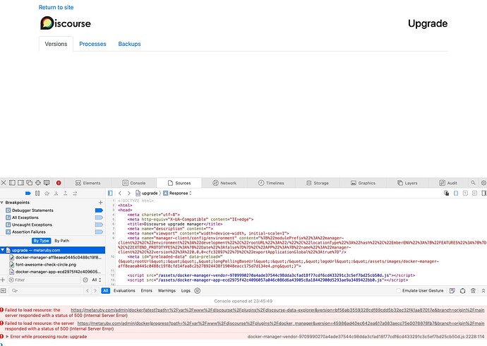This screenshot has width=487, height=346.
Task: Toggle All Exceptions breakpoint
Action: [x=99, y=217]
